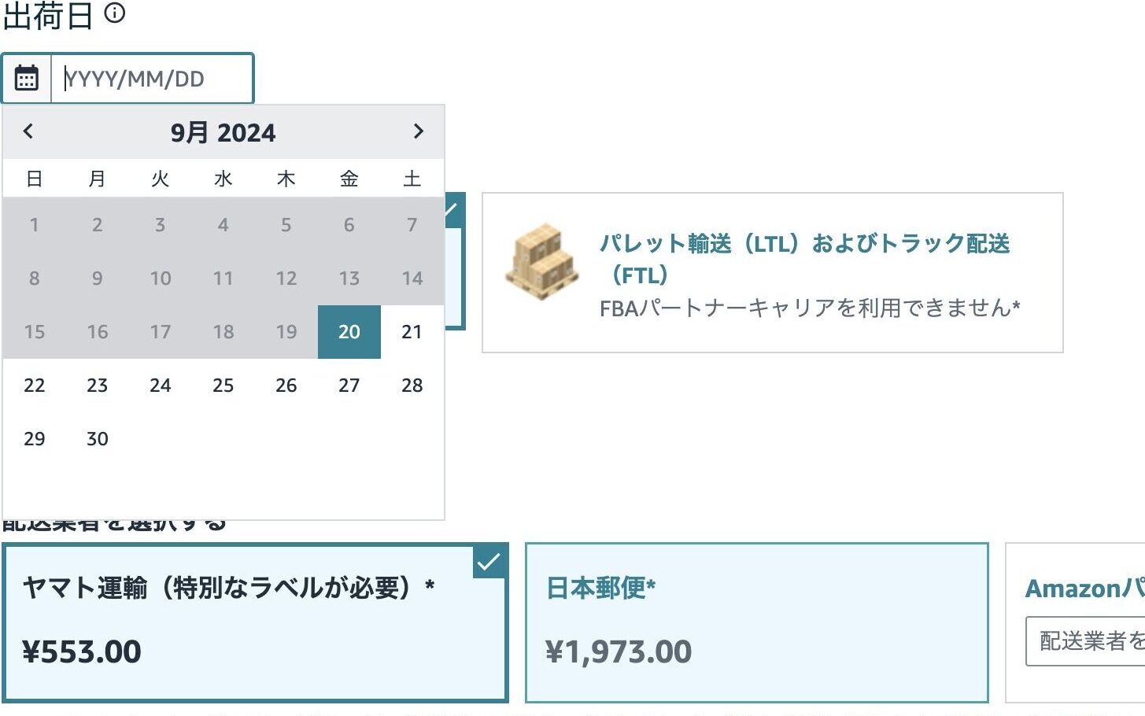Image resolution: width=1145 pixels, height=716 pixels.
Task: Advance to next month in calendar
Action: tap(418, 131)
